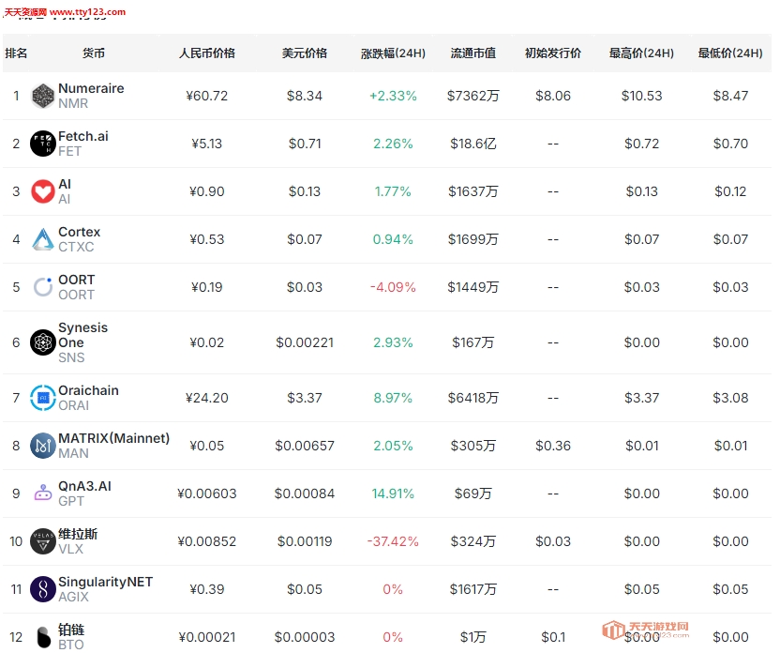Click the Cortex blue triangle logo

point(43,239)
